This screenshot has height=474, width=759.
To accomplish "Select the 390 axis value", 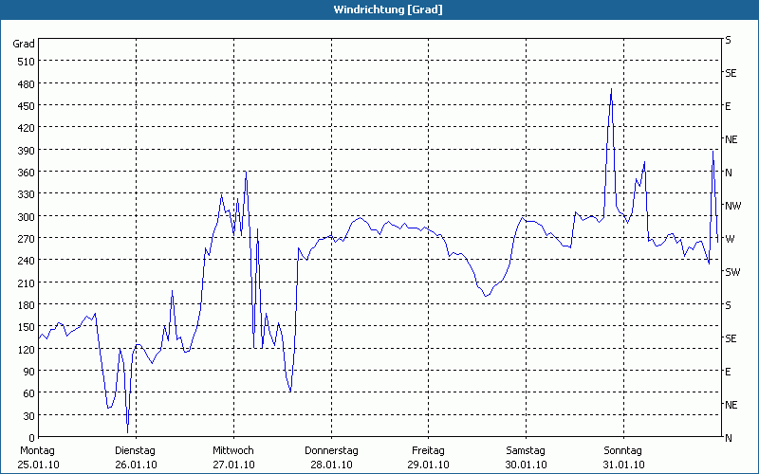I will (27, 151).
